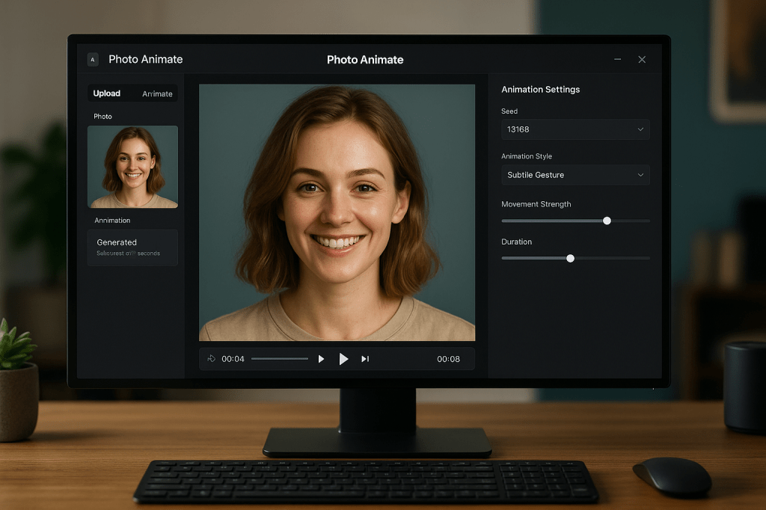Click the 00:08 total duration display

(x=448, y=359)
